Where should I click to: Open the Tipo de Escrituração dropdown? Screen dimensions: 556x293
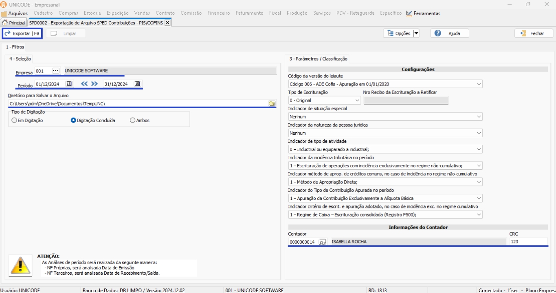[357, 101]
